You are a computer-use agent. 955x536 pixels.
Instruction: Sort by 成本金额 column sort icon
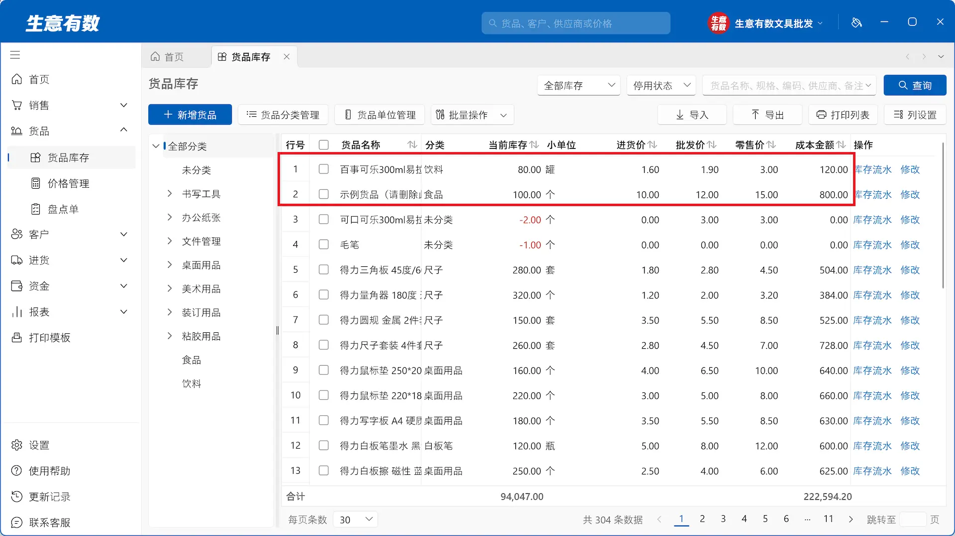click(841, 145)
